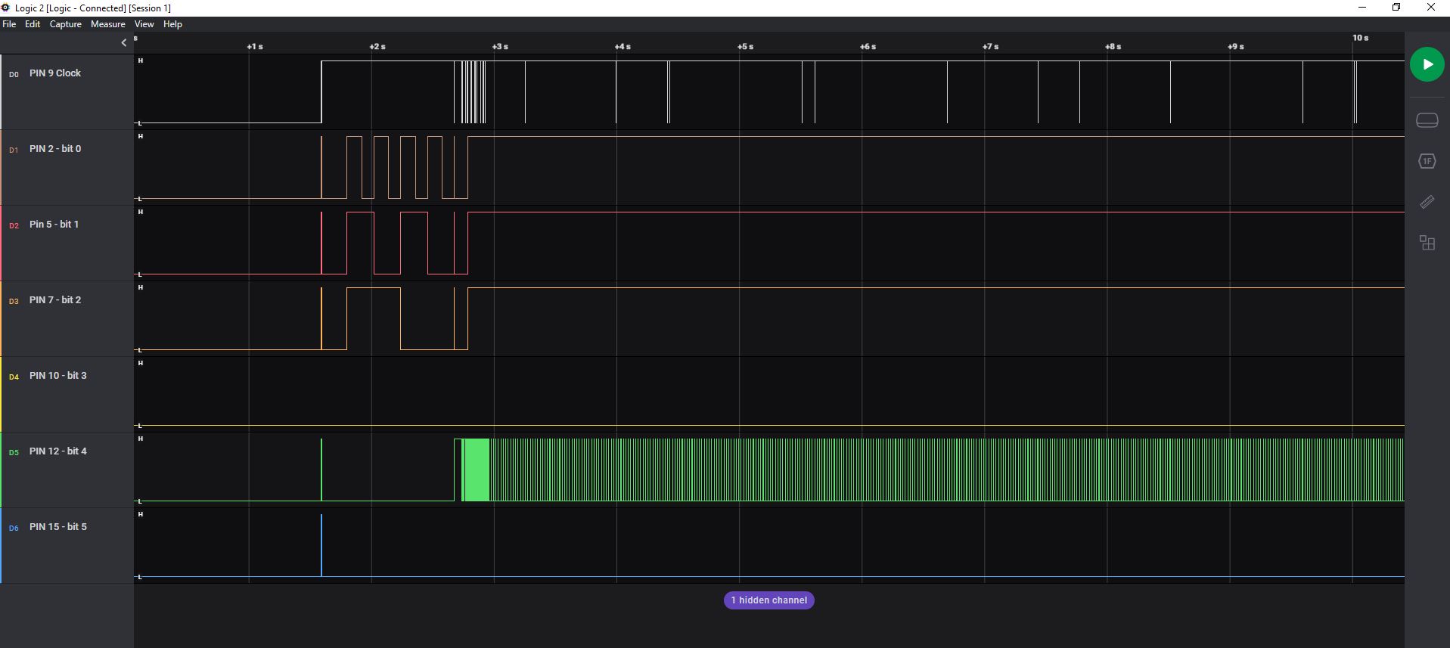Start capture with the green play button
The image size is (1450, 648).
[x=1427, y=64]
